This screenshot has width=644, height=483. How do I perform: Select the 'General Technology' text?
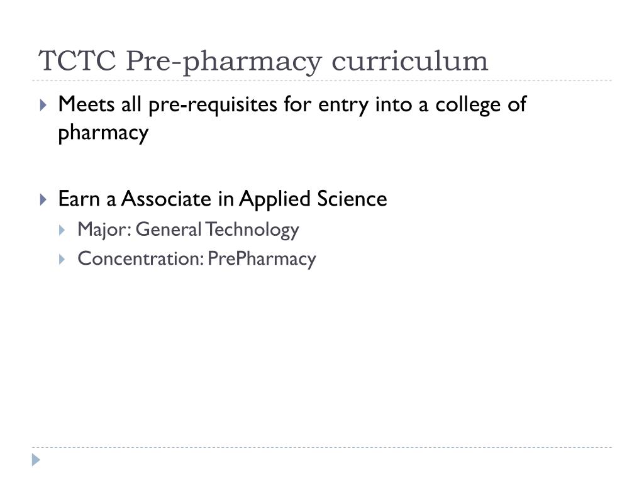tap(217, 229)
